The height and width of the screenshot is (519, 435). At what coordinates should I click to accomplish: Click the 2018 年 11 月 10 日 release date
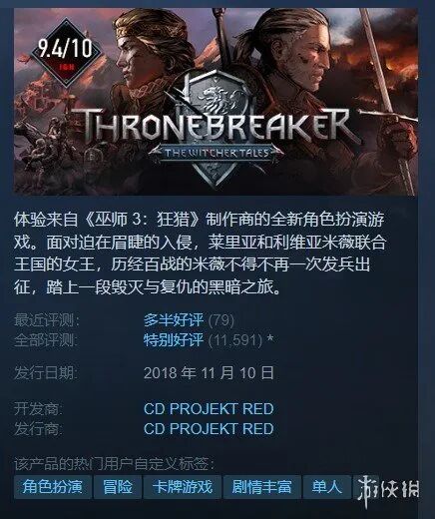[210, 372]
